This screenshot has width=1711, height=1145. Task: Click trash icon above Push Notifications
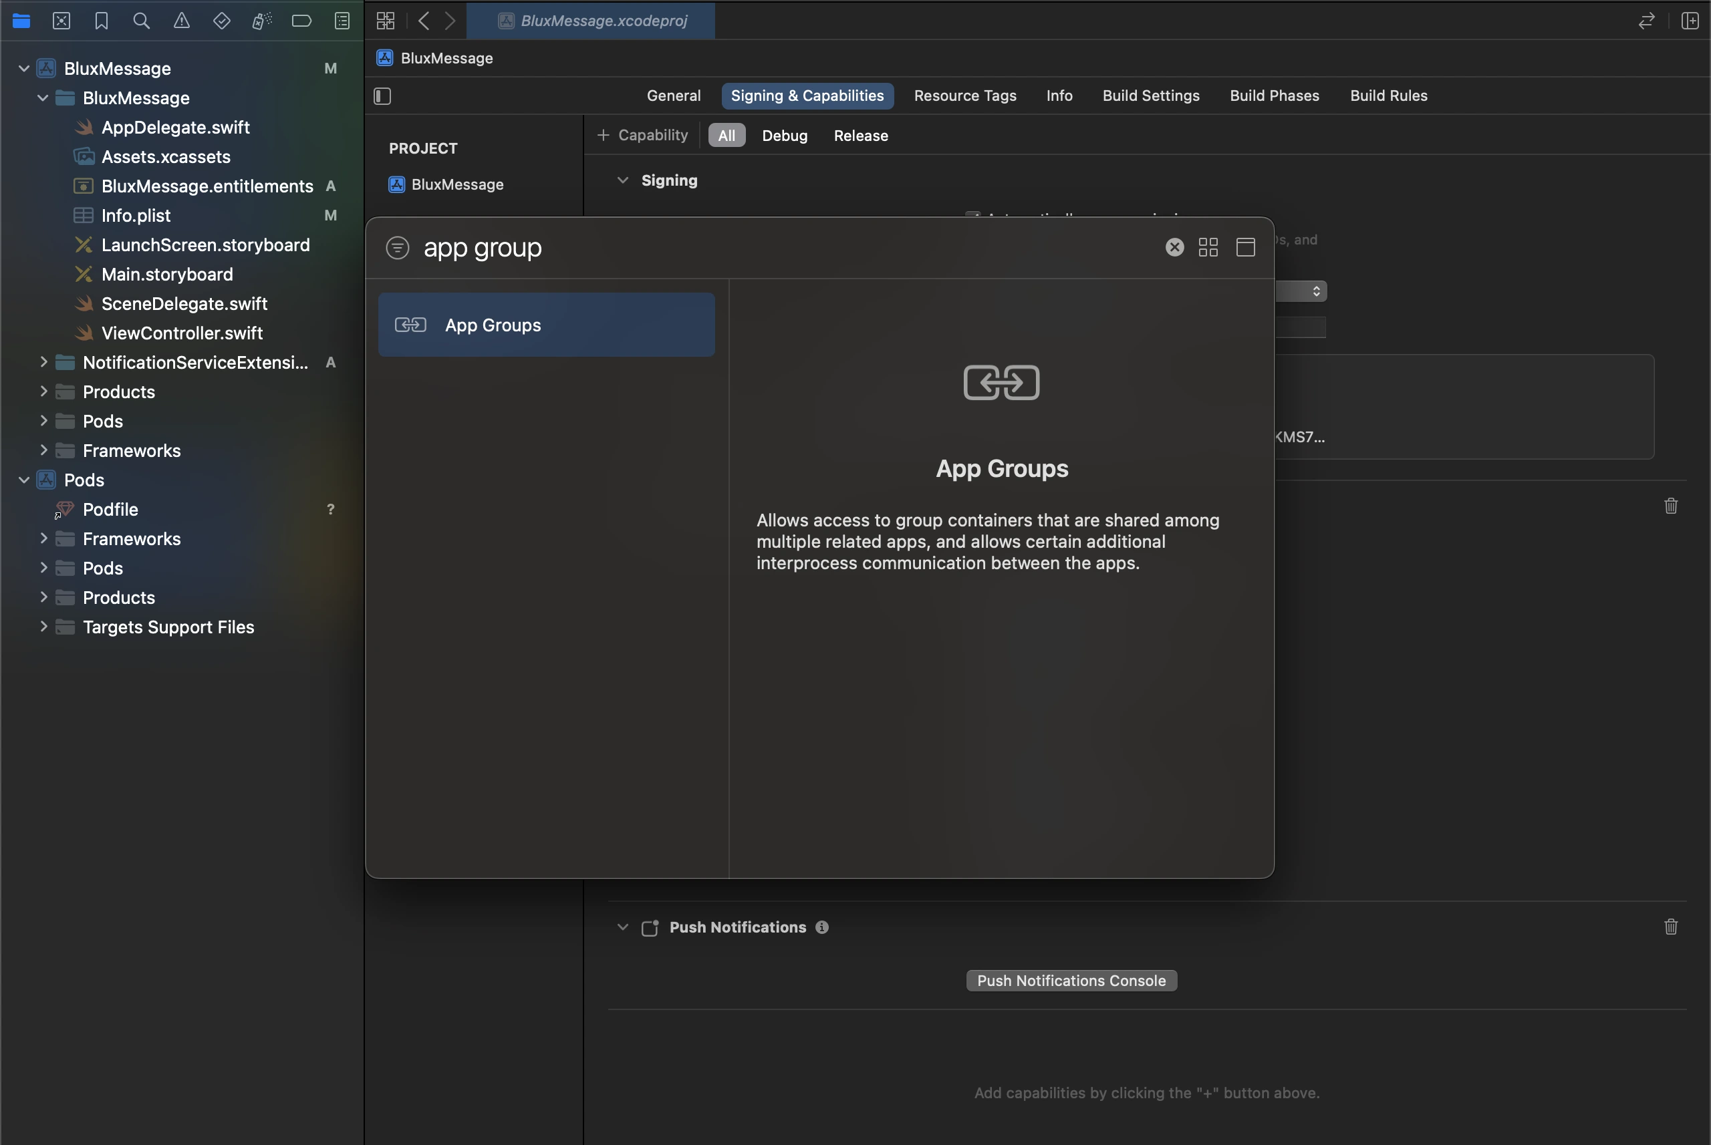point(1671,505)
